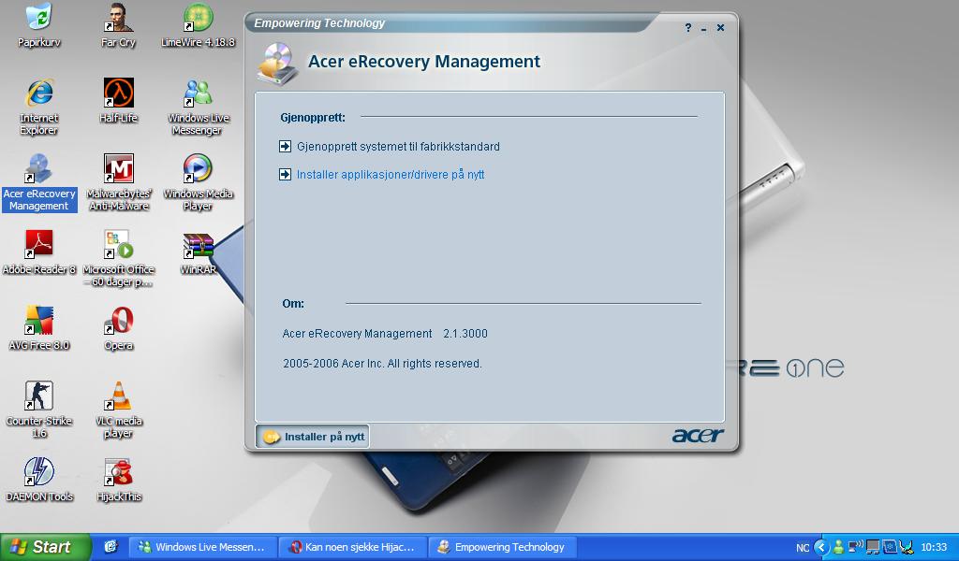Open the Windows Start menu
The height and width of the screenshot is (561, 959).
tap(45, 547)
